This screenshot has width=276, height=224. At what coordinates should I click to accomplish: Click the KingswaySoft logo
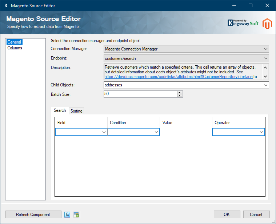[243, 23]
